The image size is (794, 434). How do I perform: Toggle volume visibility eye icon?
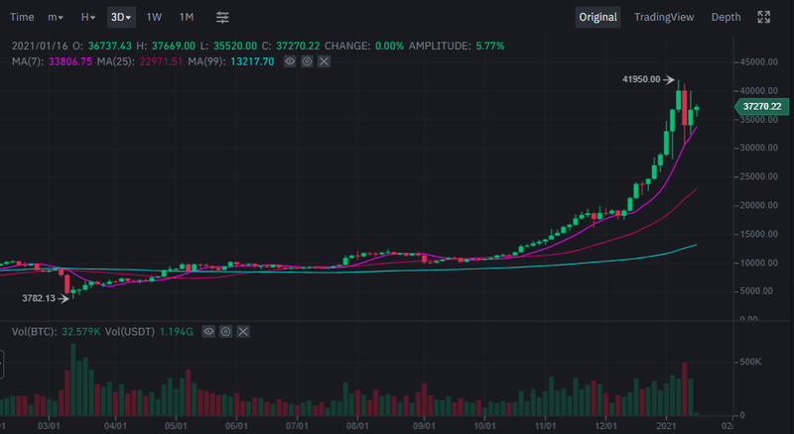(x=208, y=331)
